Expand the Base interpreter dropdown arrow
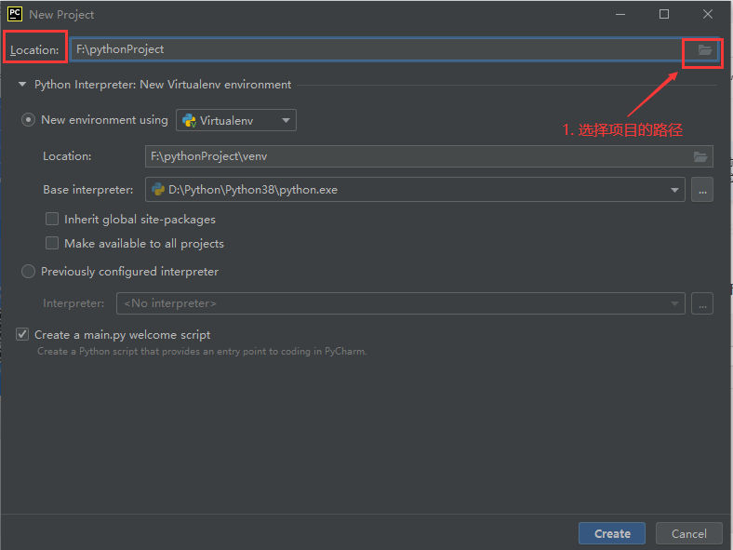 674,190
